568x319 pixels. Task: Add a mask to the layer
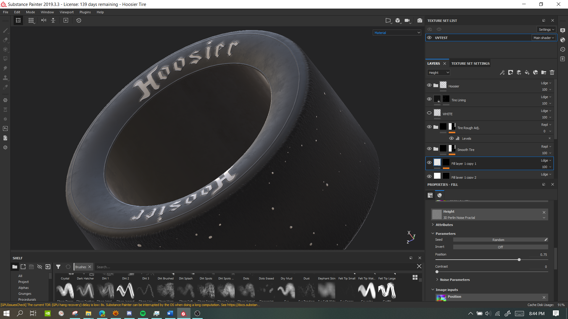click(511, 72)
